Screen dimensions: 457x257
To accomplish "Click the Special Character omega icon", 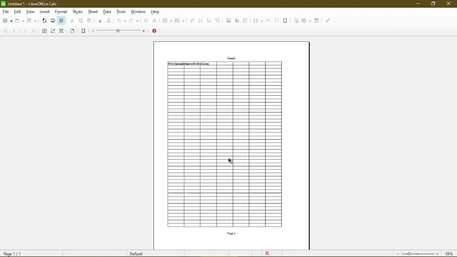I will coord(256,21).
